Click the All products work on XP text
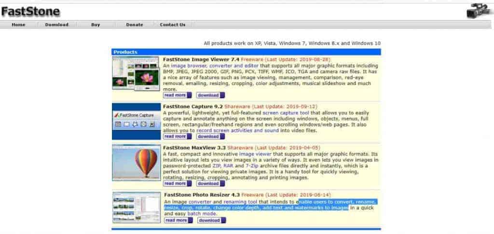Screen dimensions: 494x234 [x=292, y=43]
